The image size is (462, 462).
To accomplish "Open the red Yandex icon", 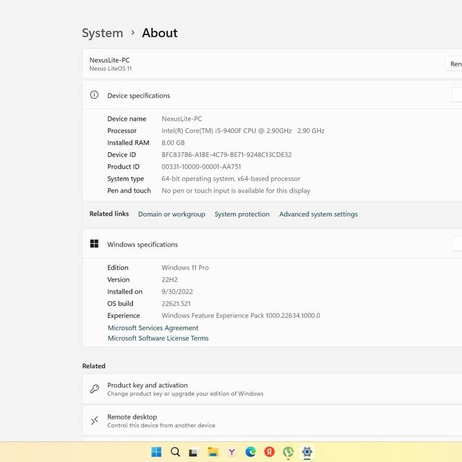I will point(269,452).
